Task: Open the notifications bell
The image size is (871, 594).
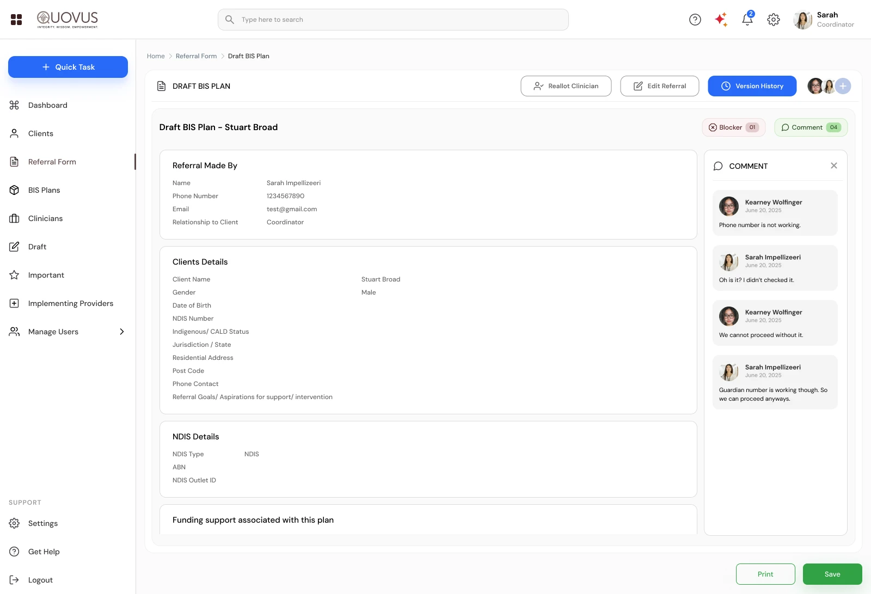Action: tap(747, 20)
